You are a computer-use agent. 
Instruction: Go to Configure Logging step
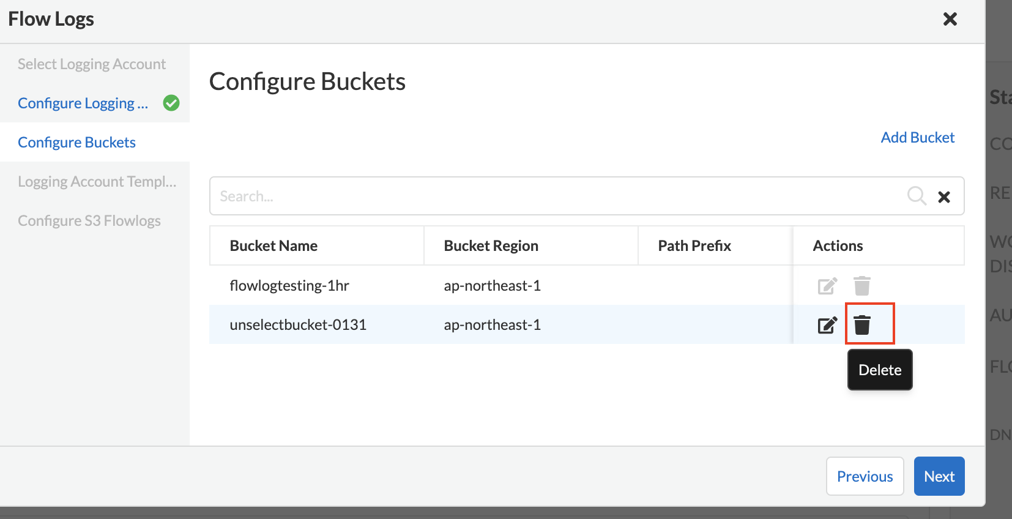83,103
